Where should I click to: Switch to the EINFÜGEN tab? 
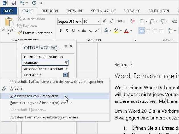(49, 11)
